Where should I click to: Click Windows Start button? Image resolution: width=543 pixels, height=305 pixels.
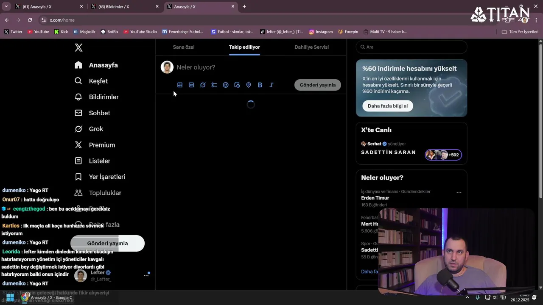(10, 297)
